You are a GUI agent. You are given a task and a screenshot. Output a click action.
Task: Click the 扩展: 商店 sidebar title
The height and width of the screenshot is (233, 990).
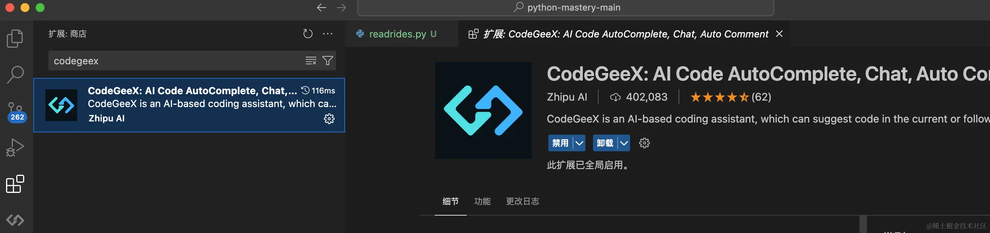coord(67,34)
